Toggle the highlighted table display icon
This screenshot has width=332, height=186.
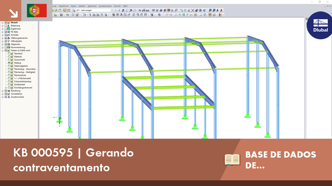coord(65,10)
